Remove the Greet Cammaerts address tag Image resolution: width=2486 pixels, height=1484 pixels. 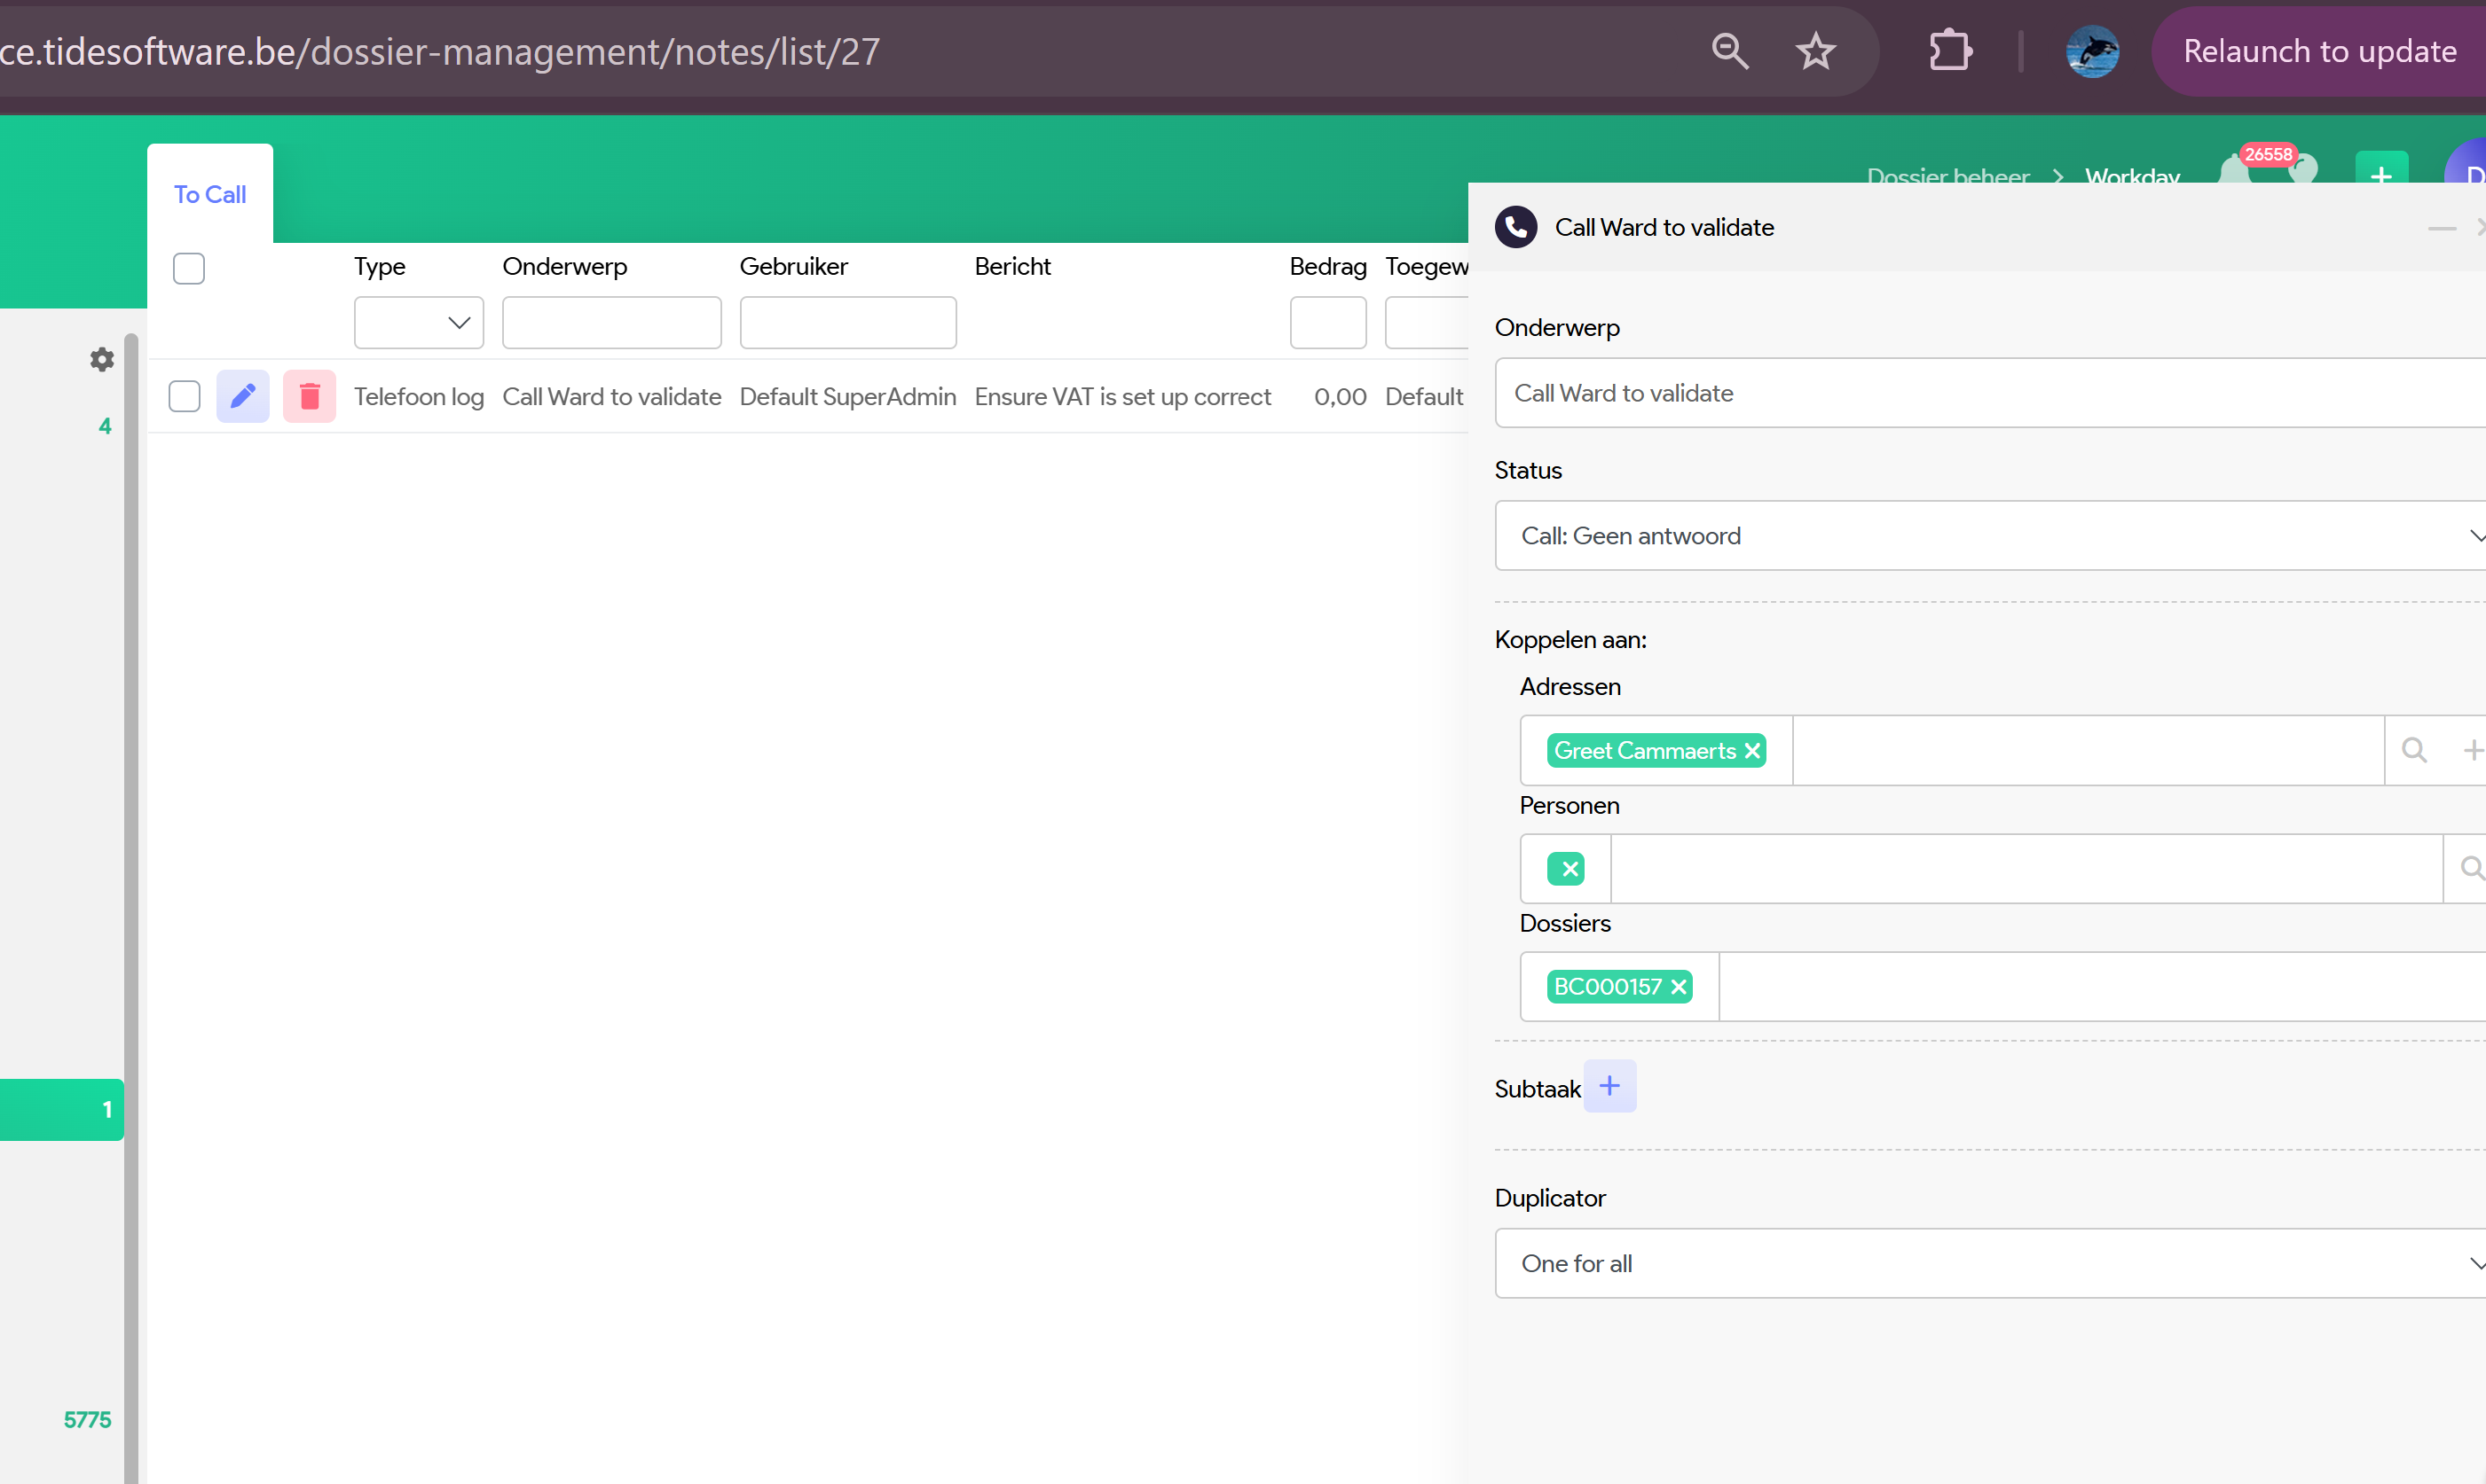1752,751
